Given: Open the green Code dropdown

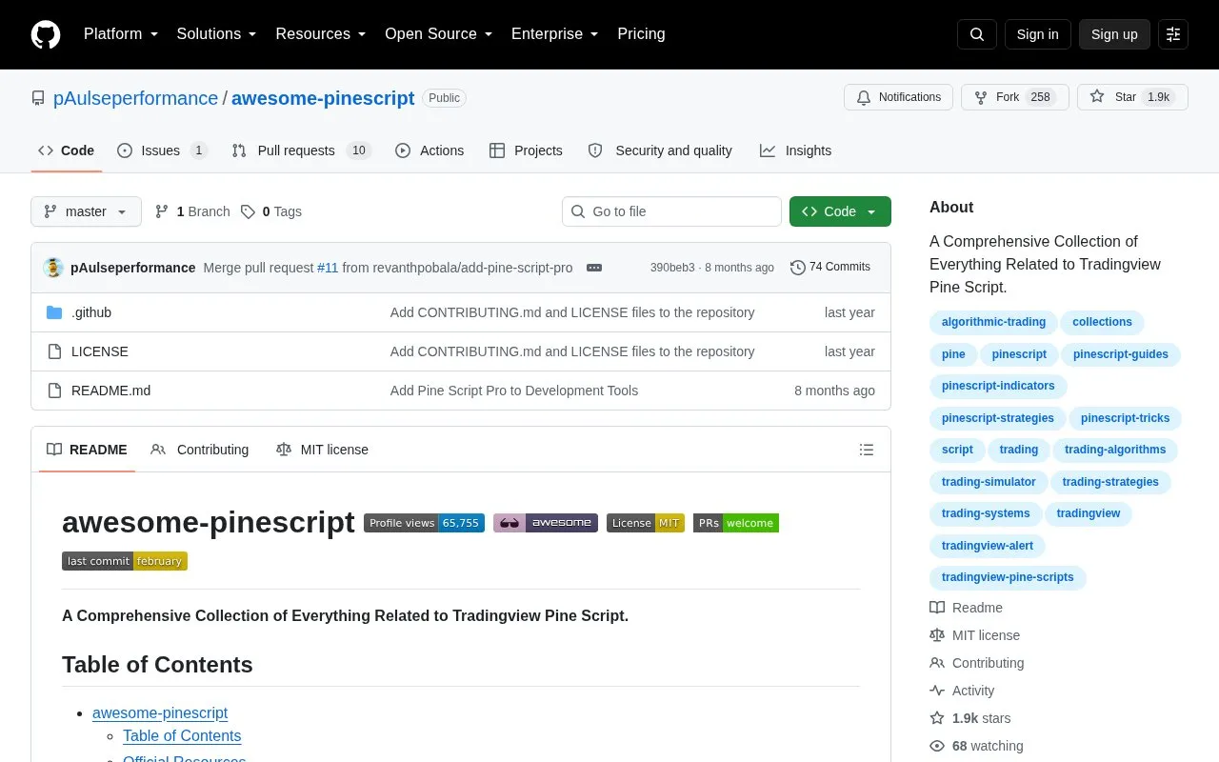Looking at the screenshot, I should [x=840, y=211].
